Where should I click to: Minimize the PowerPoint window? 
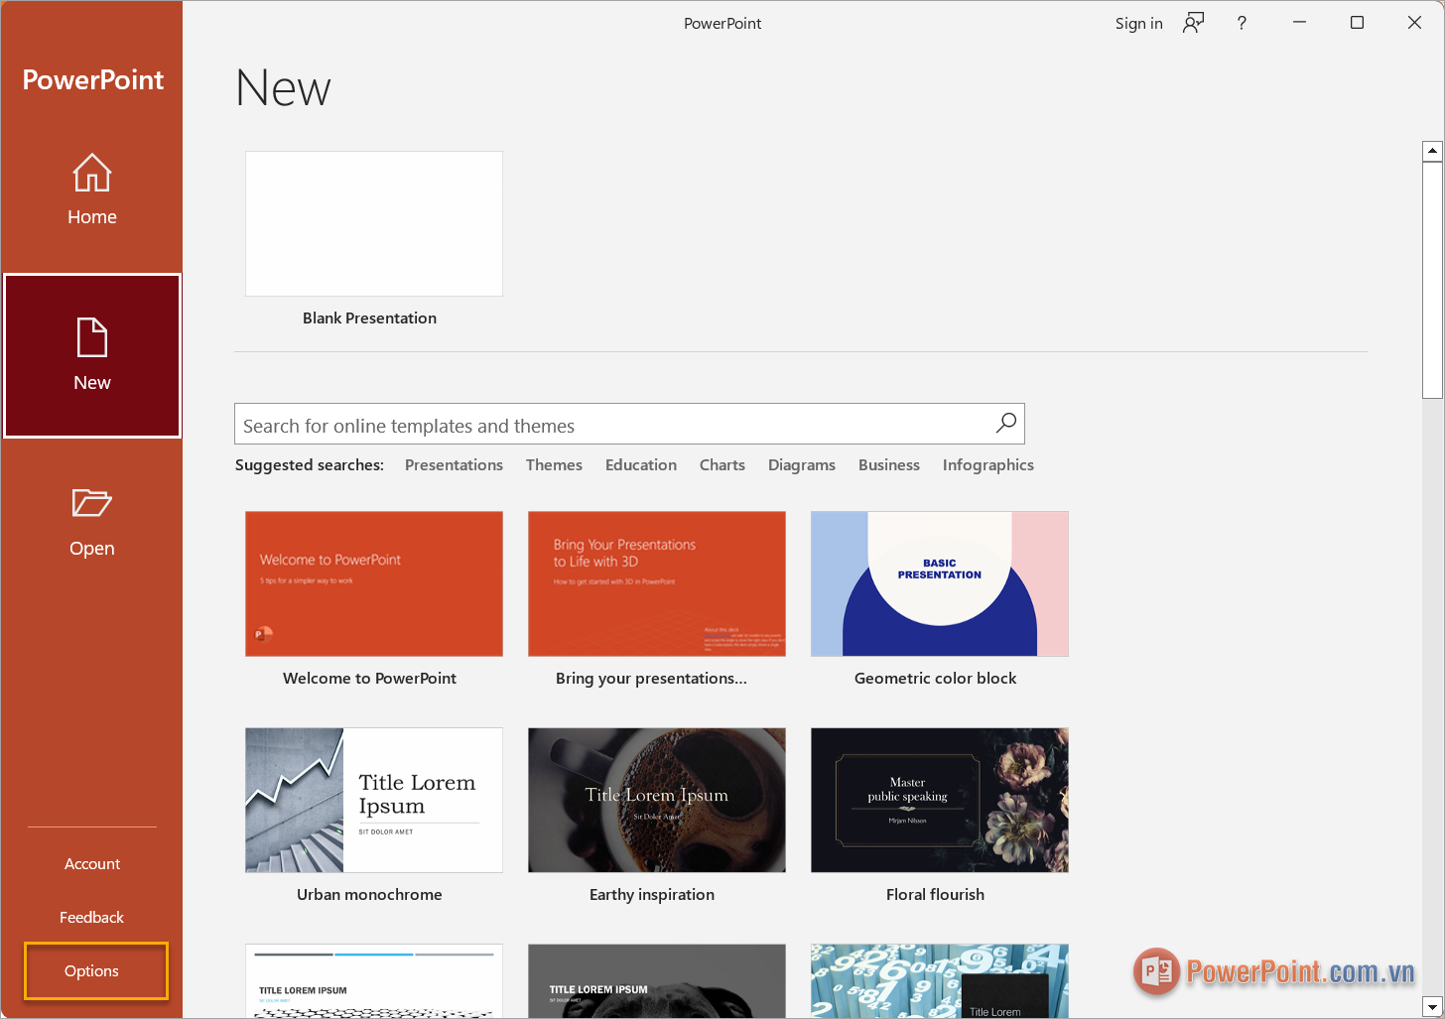coord(1299,23)
